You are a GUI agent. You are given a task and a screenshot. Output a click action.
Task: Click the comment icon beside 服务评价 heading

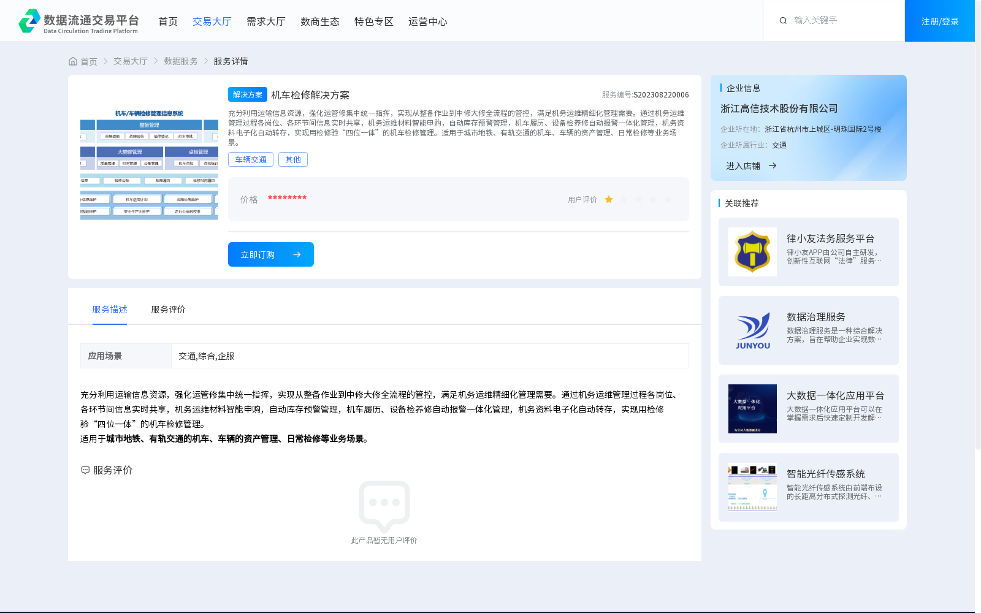[85, 470]
